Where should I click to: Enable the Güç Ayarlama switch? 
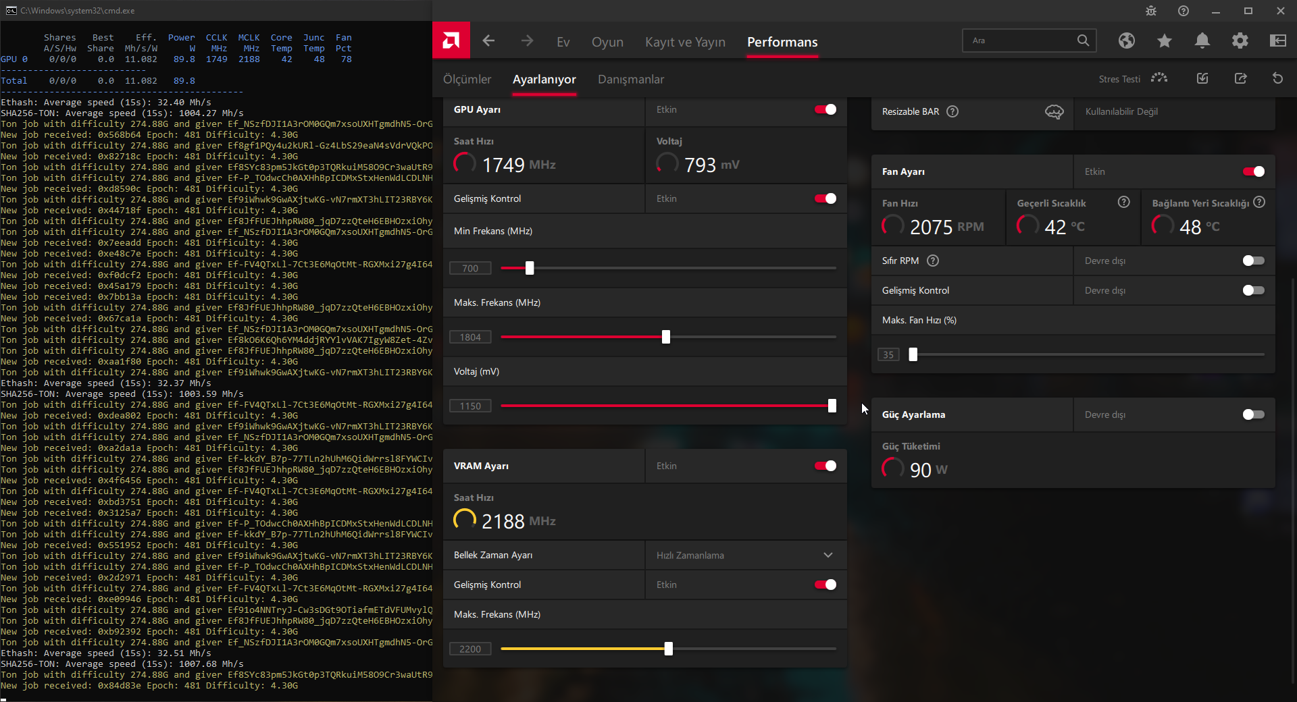[x=1254, y=414]
